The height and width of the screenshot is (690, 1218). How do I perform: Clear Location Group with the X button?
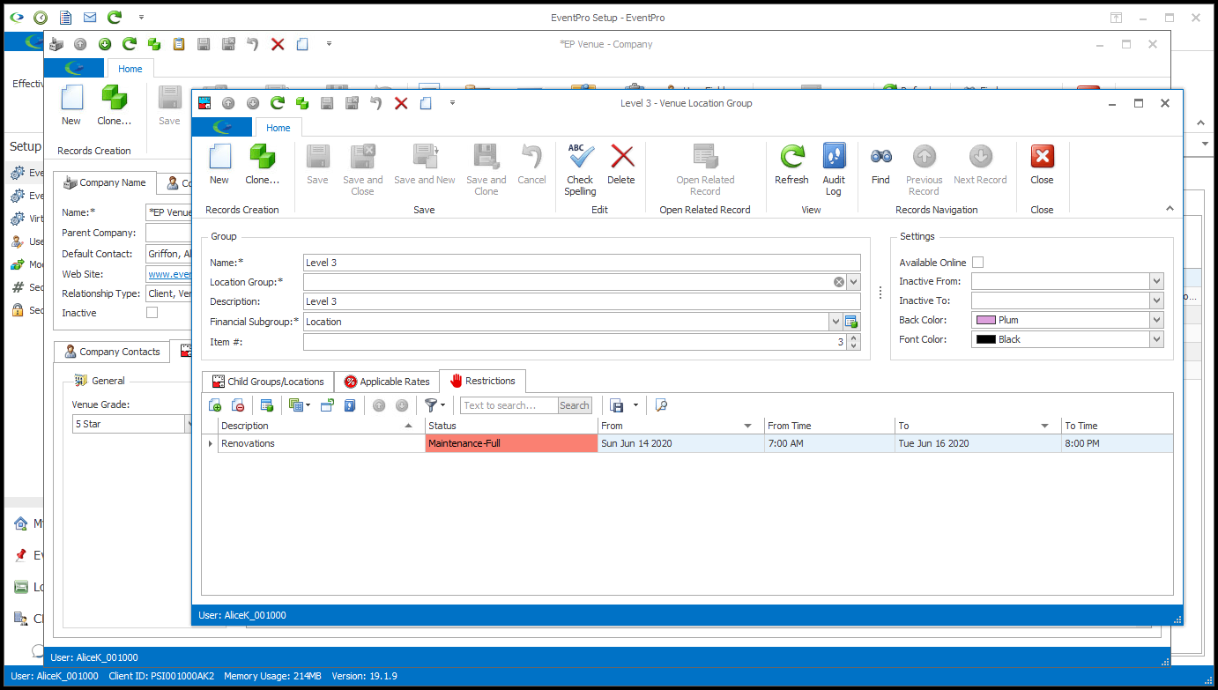click(x=838, y=282)
